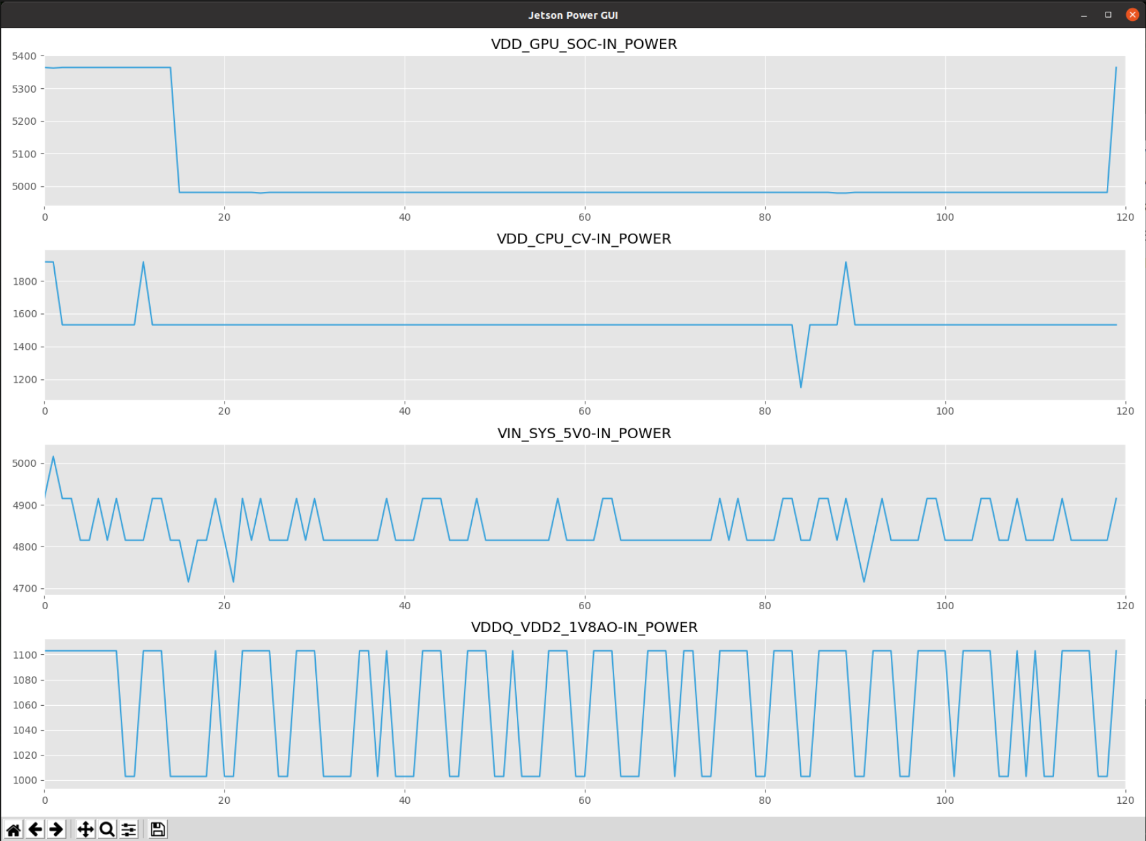Click the VDDQ_VDD2_1V8AO-IN_POWER plot title
This screenshot has height=841, width=1146.
(x=584, y=627)
